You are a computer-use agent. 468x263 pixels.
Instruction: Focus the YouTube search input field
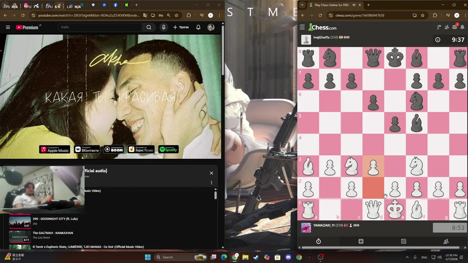click(x=100, y=27)
